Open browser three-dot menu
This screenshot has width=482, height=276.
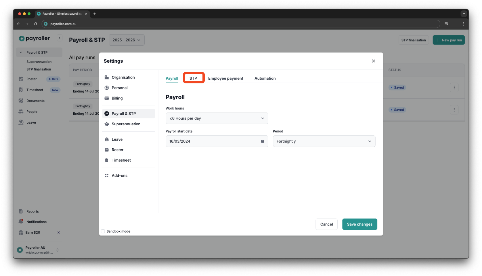463,24
